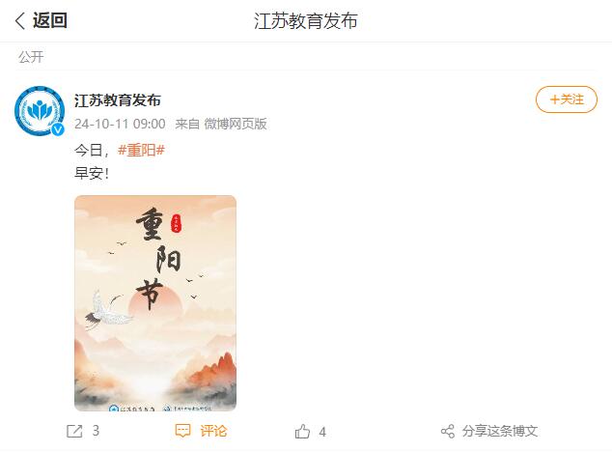Open the #重阳# hashtag topic

tap(141, 150)
